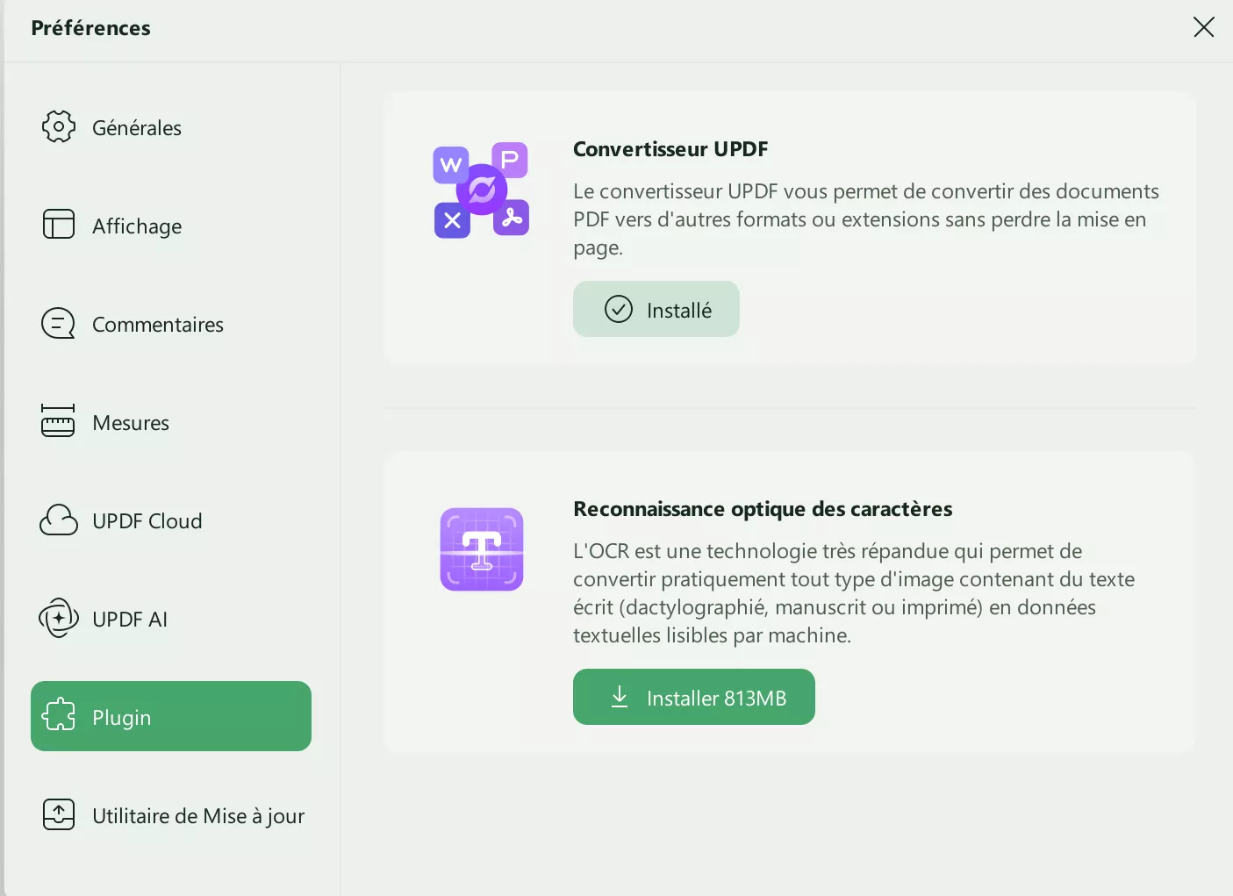Click the Commentaires speech bubble icon

[59, 323]
